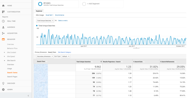Open REAL-TIME reports

click(11, 21)
